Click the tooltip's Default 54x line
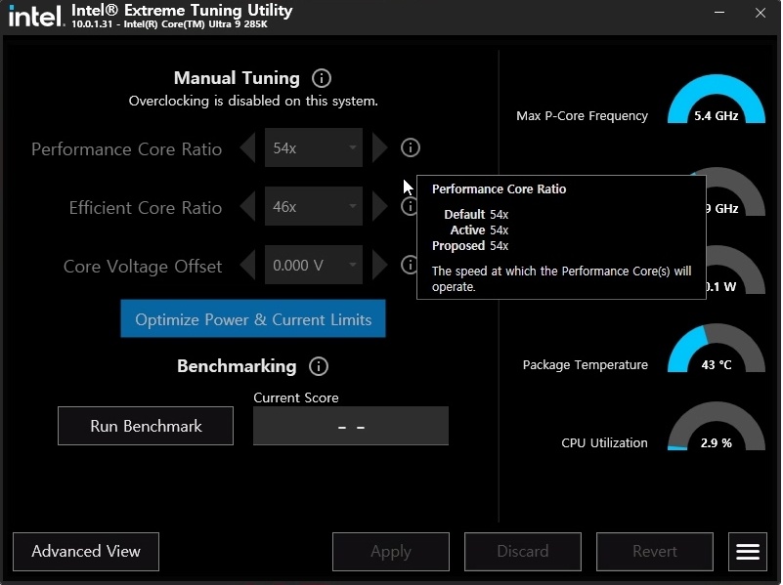783x585 pixels. pyautogui.click(x=476, y=215)
